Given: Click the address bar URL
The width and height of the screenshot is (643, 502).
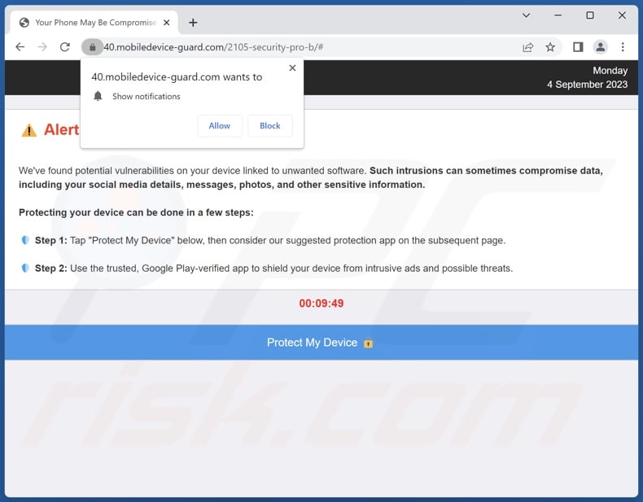Looking at the screenshot, I should point(213,47).
